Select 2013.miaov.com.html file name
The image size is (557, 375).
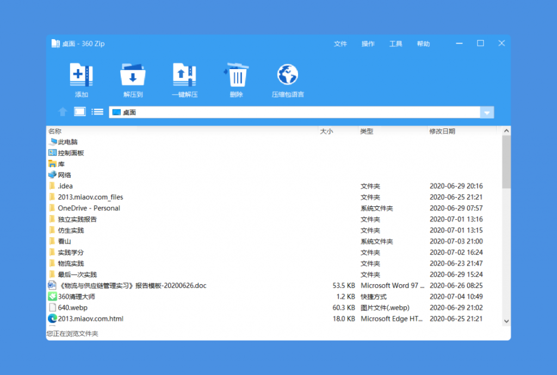pos(91,318)
